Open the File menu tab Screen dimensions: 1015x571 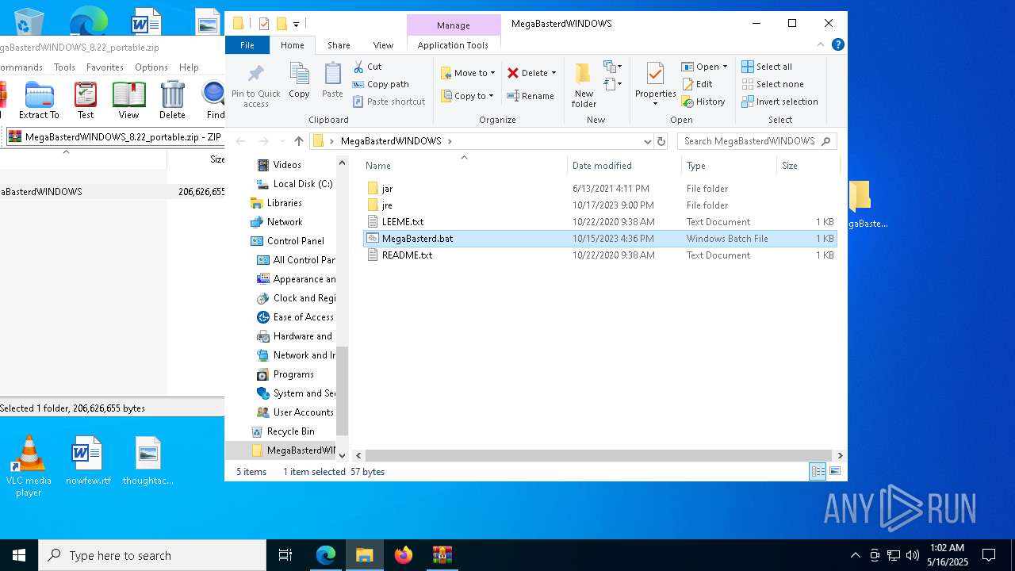pyautogui.click(x=247, y=45)
